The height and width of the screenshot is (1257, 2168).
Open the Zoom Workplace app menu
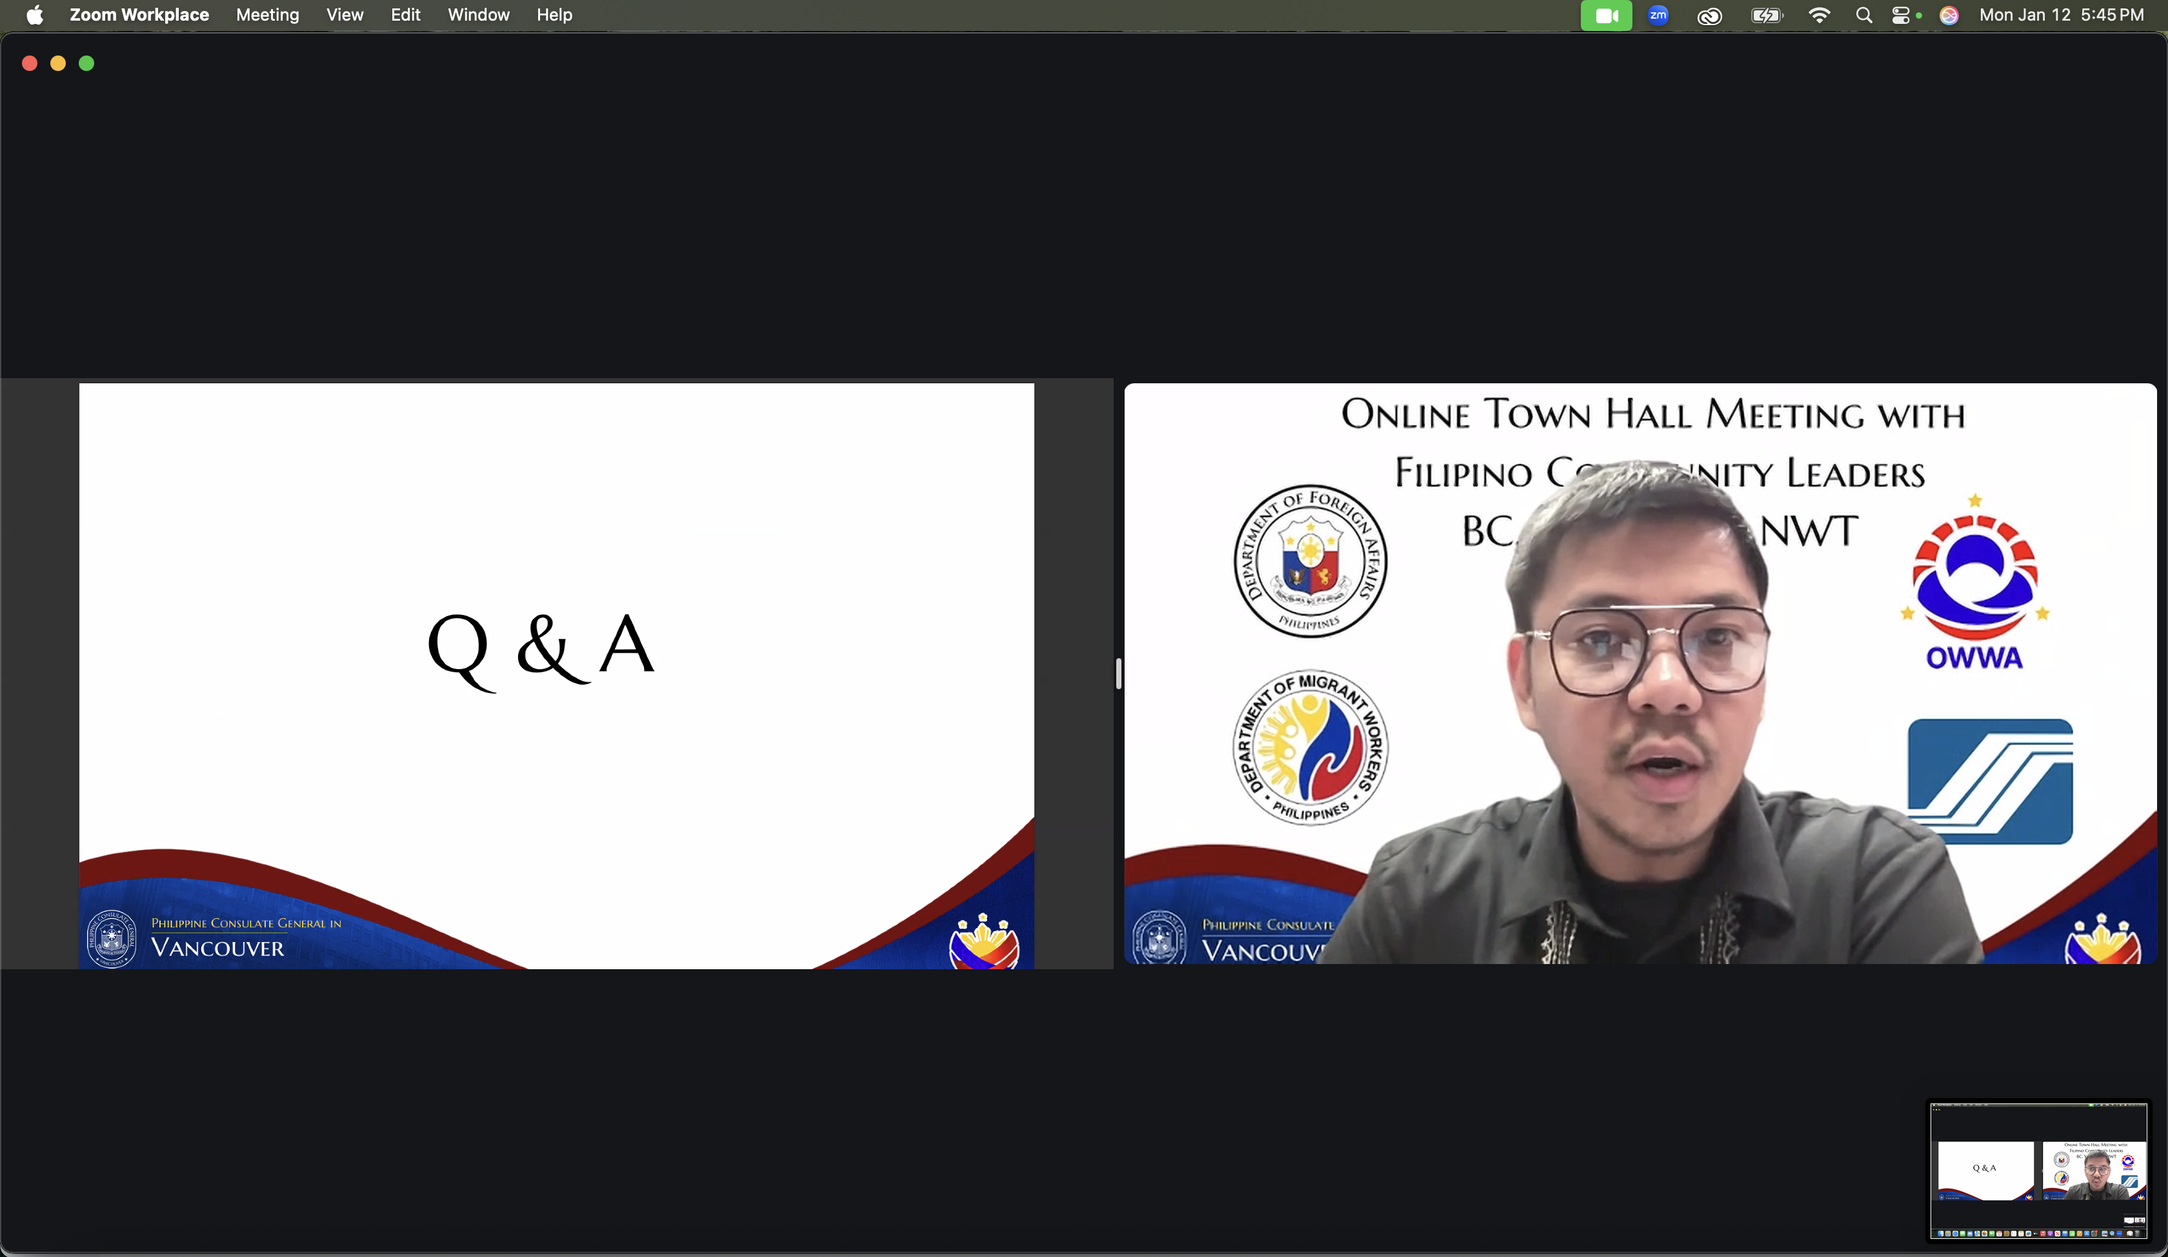[139, 15]
